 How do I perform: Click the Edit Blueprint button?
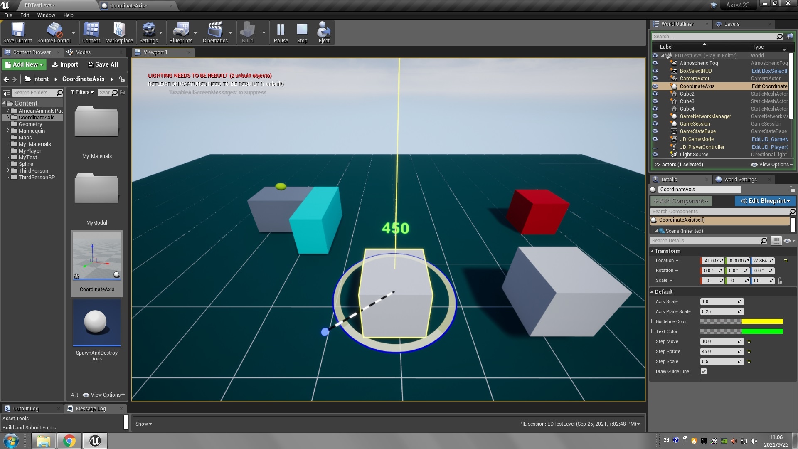coord(765,201)
